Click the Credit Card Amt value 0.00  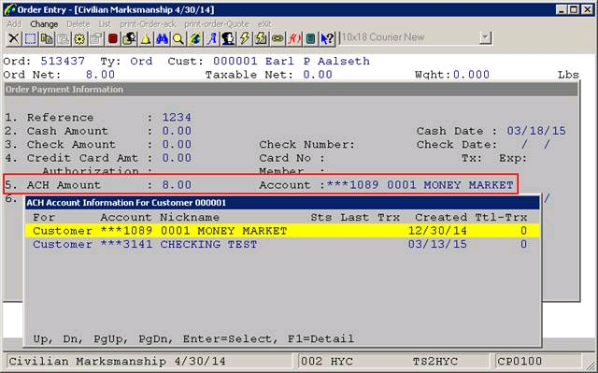click(x=177, y=157)
